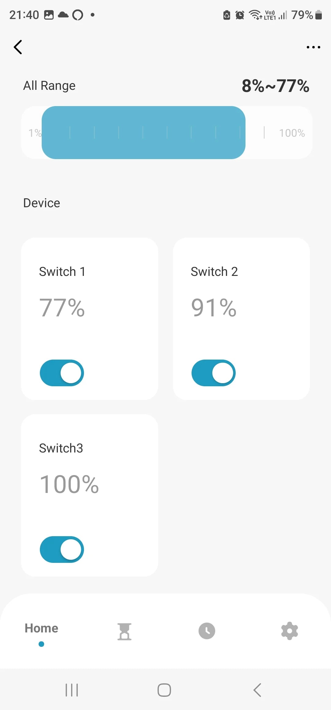The image size is (331, 710).
Task: Tap the battery indicator in status bar
Action: pyautogui.click(x=319, y=15)
